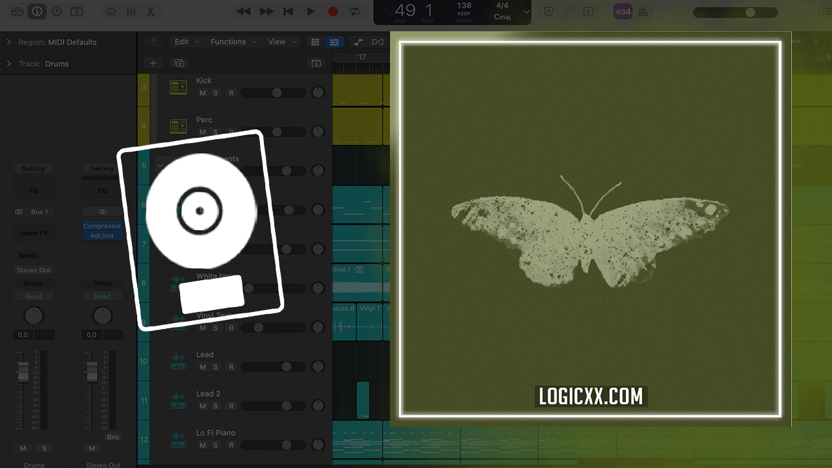The width and height of the screenshot is (832, 468).
Task: Open the Functions menu
Action: coord(228,42)
